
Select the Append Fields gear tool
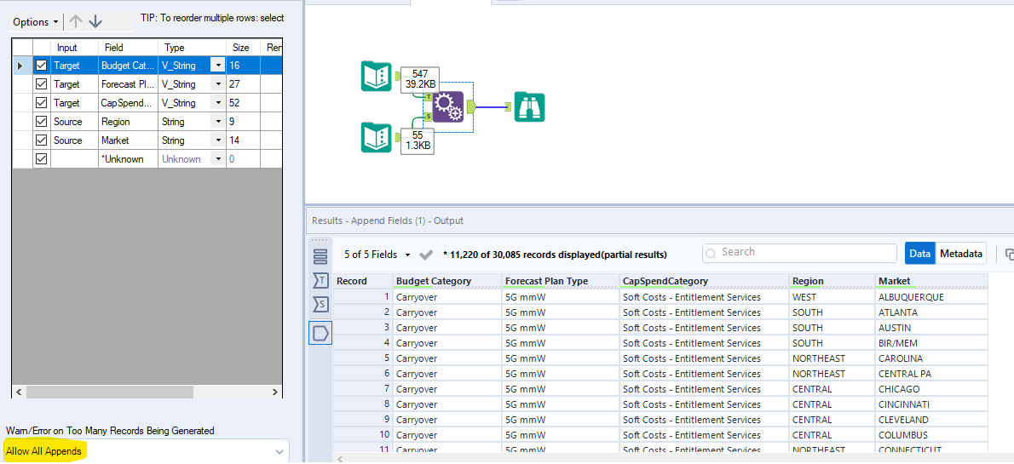point(447,107)
